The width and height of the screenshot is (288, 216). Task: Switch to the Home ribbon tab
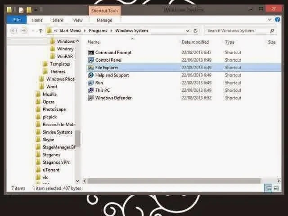tap(37, 20)
